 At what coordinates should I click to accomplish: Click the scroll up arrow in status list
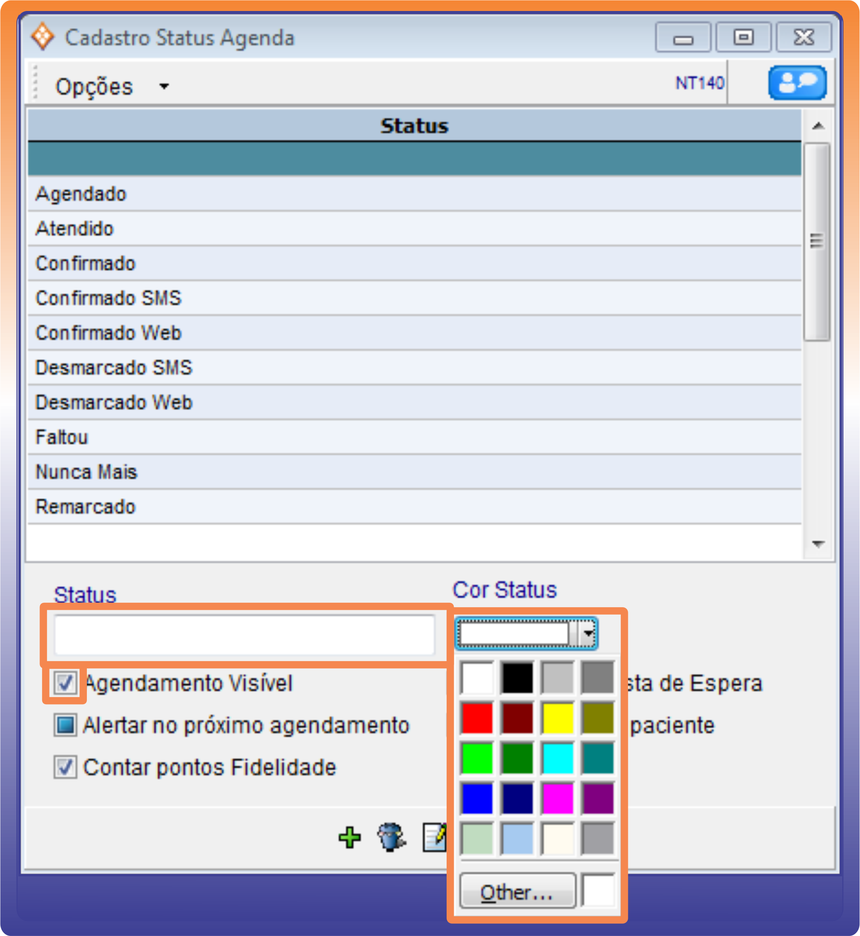pos(817,126)
